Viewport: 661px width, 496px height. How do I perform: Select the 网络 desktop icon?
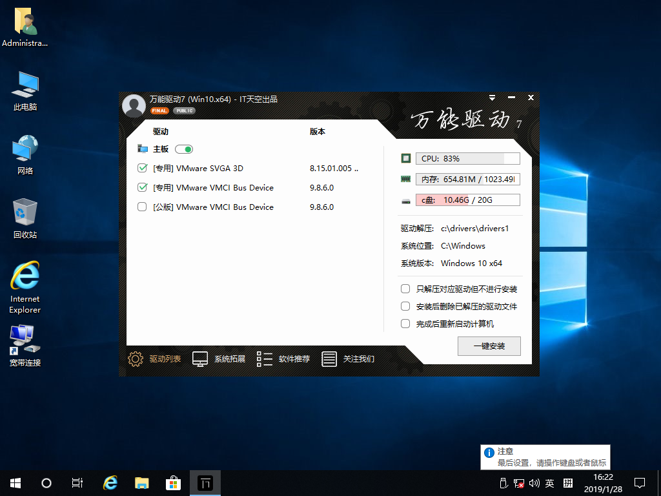(25, 155)
